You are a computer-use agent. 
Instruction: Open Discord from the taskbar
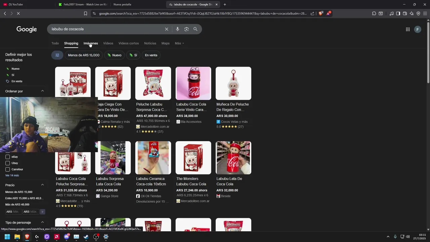(x=67, y=237)
